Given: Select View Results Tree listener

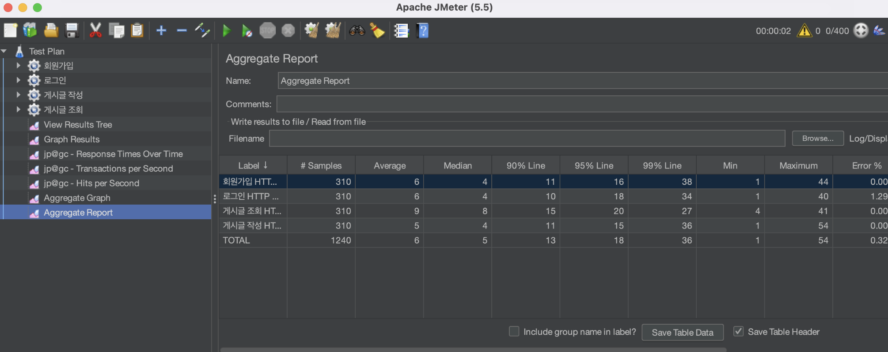Looking at the screenshot, I should coord(78,125).
